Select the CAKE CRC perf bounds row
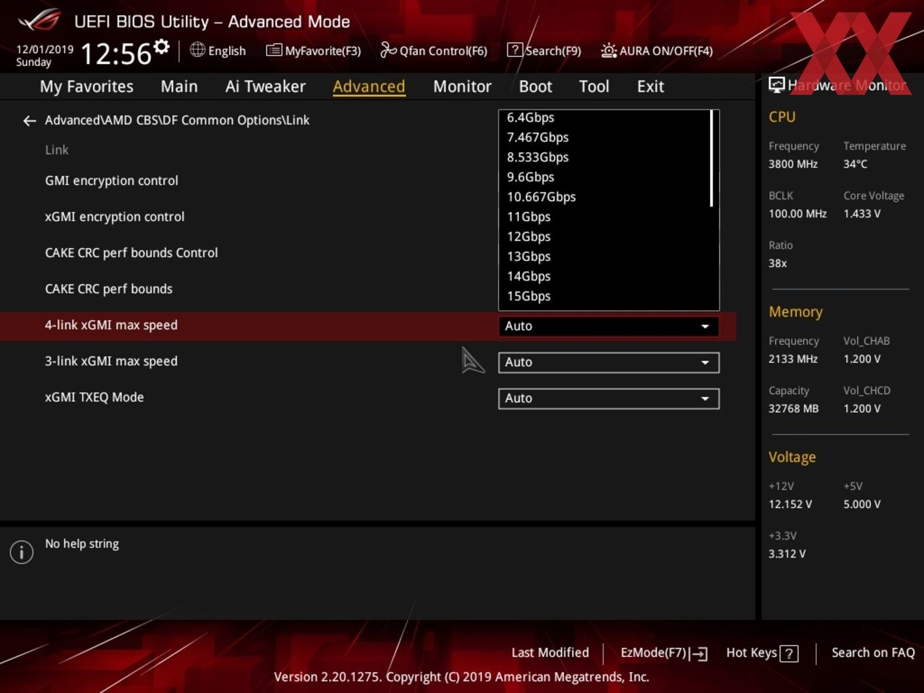The width and height of the screenshot is (924, 693). click(x=109, y=289)
